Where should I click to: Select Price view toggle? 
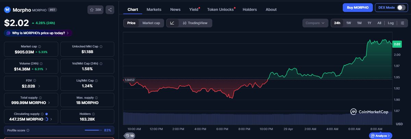pyautogui.click(x=131, y=23)
